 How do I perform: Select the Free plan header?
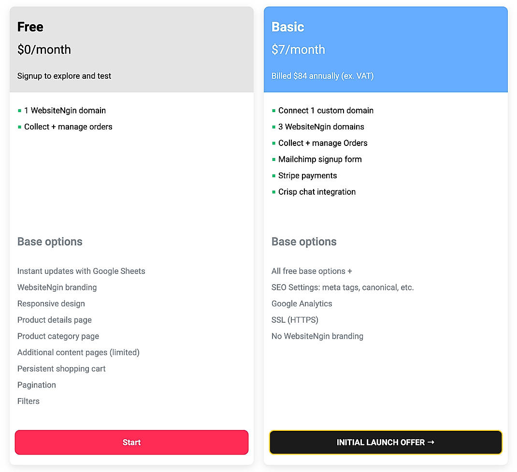pos(30,27)
